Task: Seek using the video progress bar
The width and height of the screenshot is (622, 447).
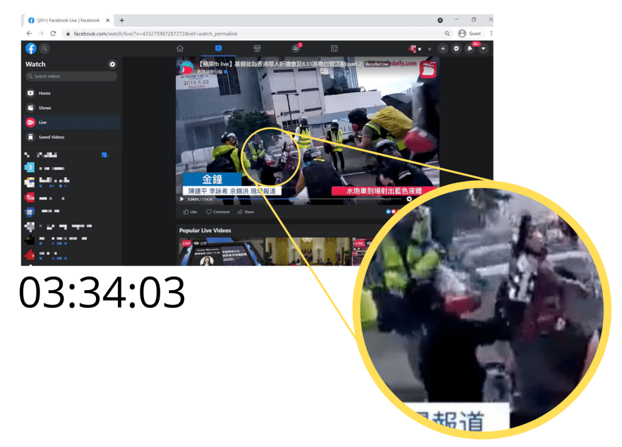Action: (304, 199)
